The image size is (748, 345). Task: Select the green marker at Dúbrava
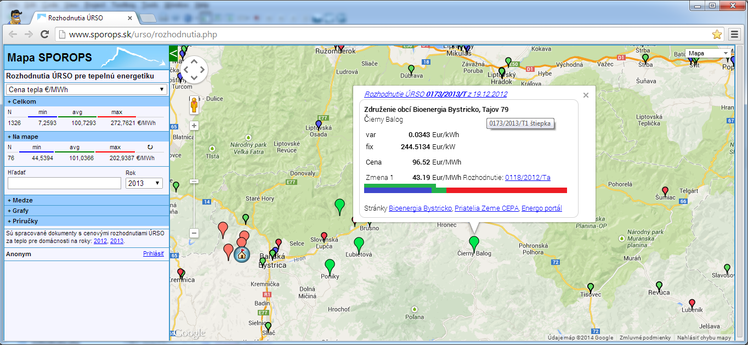tap(411, 69)
